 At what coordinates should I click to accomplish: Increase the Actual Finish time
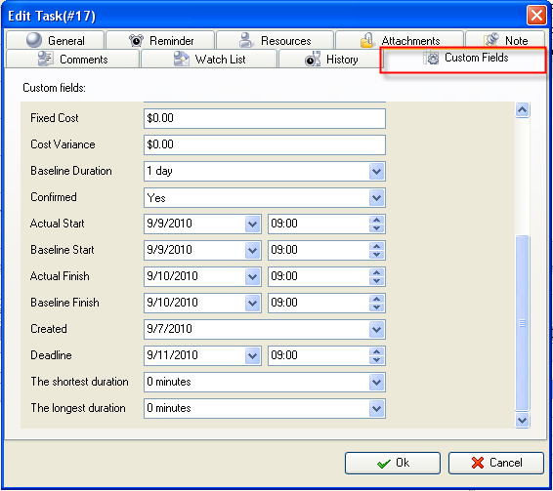377,272
